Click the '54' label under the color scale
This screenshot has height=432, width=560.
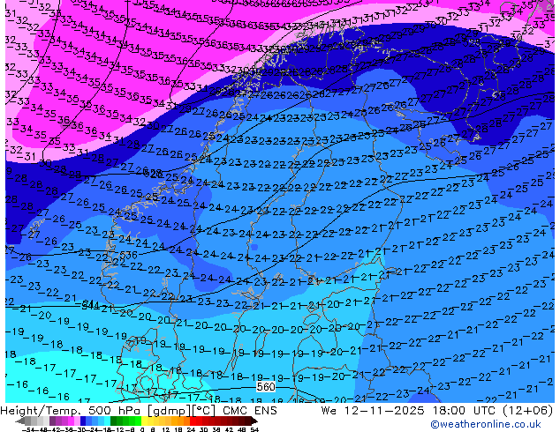tap(254, 430)
